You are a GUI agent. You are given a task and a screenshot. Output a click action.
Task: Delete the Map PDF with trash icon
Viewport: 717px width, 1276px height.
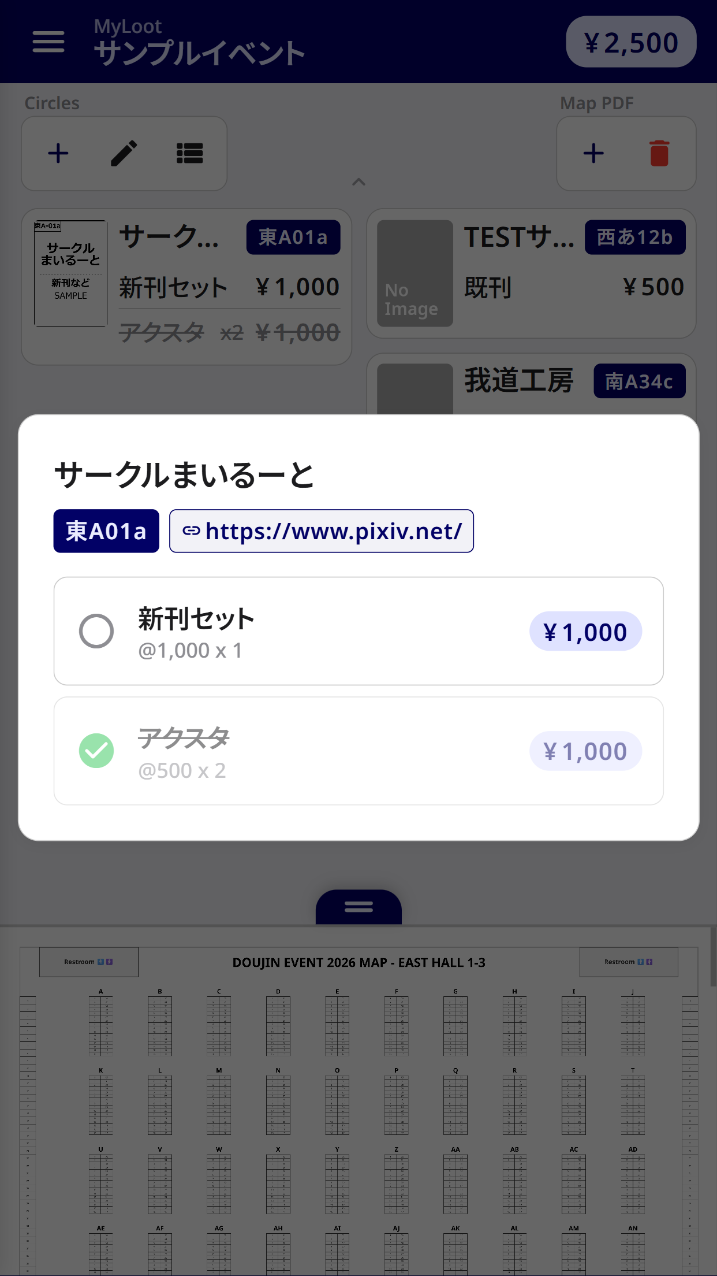tap(659, 154)
